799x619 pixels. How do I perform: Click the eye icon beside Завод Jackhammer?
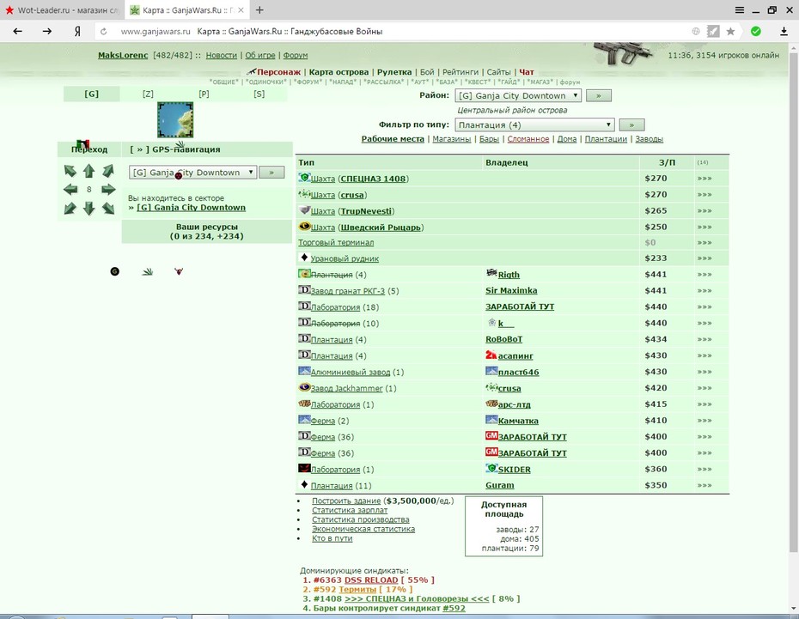point(304,387)
